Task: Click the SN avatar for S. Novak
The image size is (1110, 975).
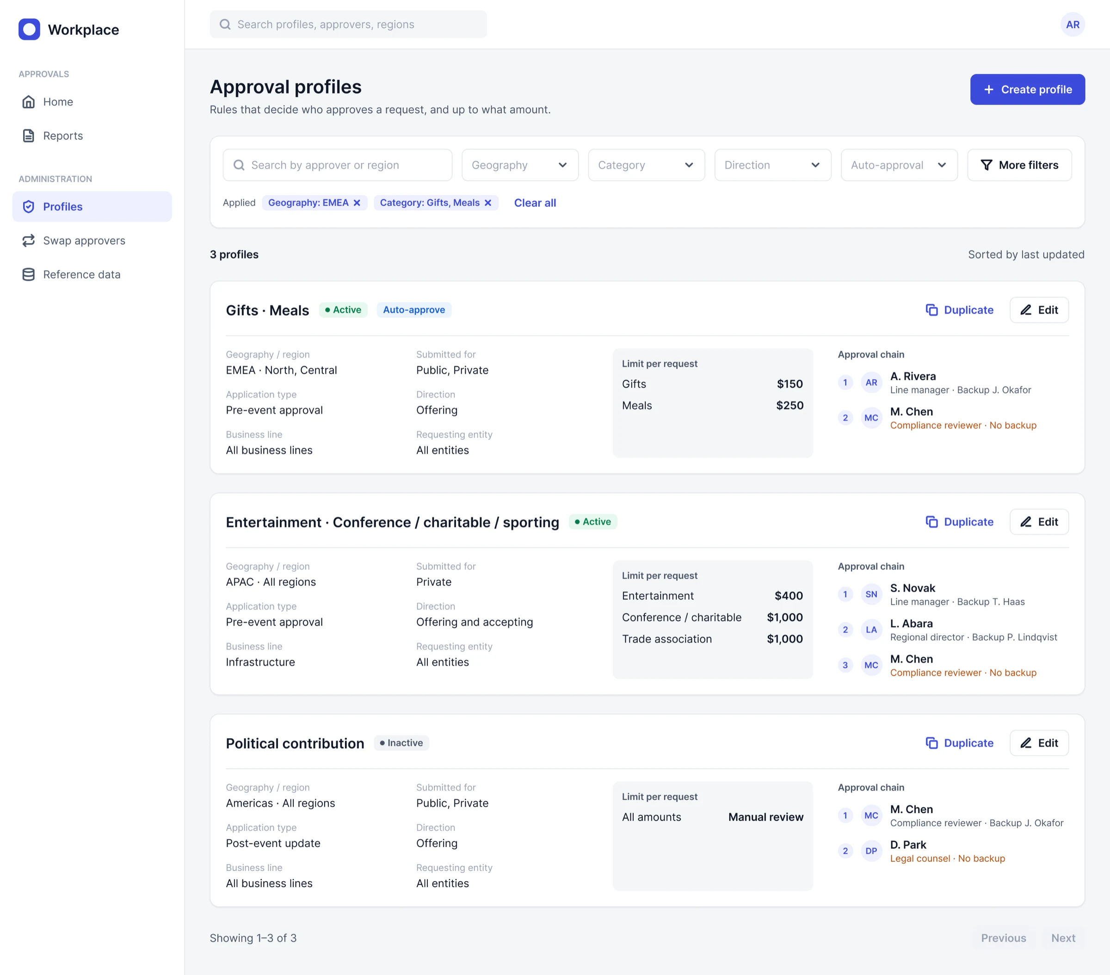Action: [872, 594]
